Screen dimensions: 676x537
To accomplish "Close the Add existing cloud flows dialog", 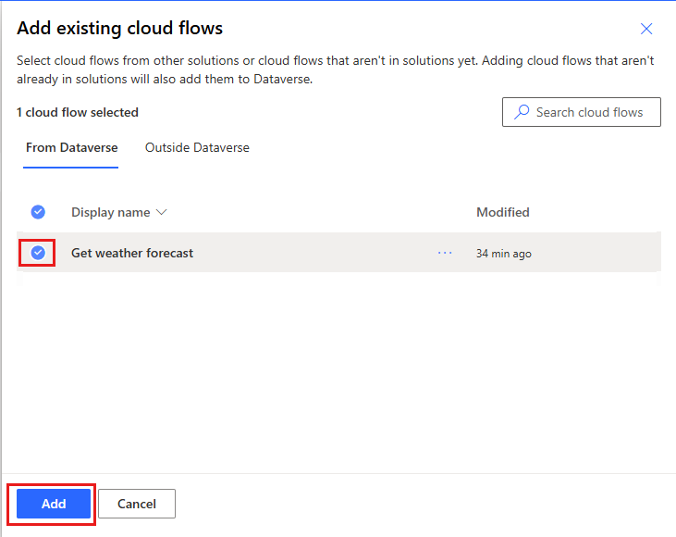I will click(646, 29).
